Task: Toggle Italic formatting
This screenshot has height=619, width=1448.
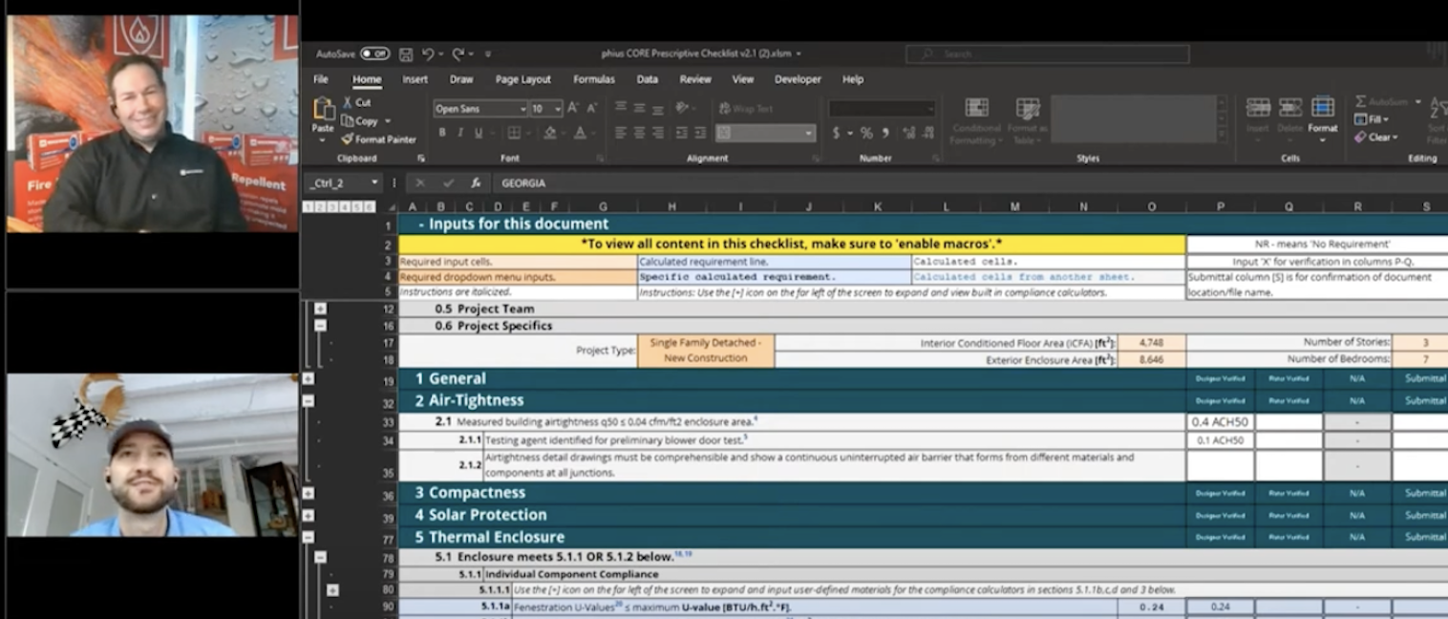Action: coord(459,133)
